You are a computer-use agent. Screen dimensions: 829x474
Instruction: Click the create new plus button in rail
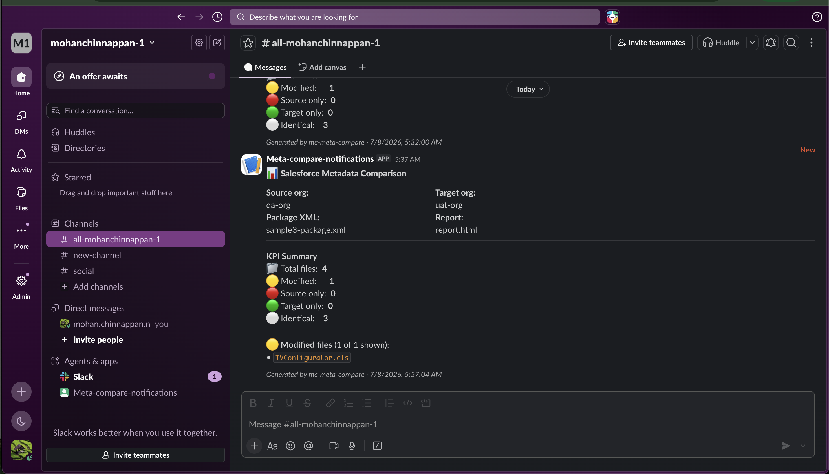21,391
